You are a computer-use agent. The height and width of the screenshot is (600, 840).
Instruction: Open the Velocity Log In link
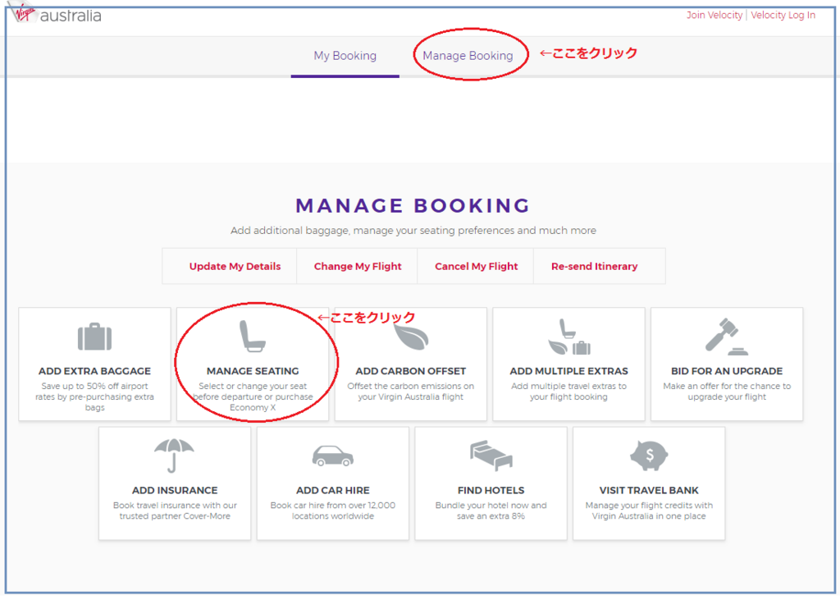[x=783, y=15]
